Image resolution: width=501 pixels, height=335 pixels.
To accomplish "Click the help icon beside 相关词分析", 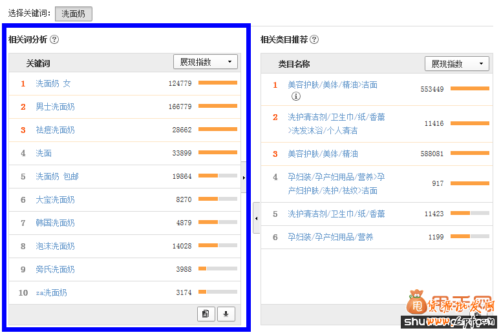I will tap(54, 39).
